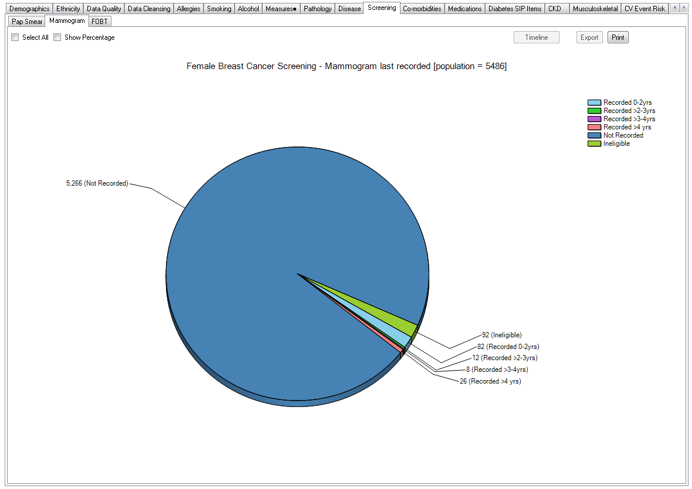Open the Demographics tab
The height and width of the screenshot is (489, 692).
pos(29,9)
